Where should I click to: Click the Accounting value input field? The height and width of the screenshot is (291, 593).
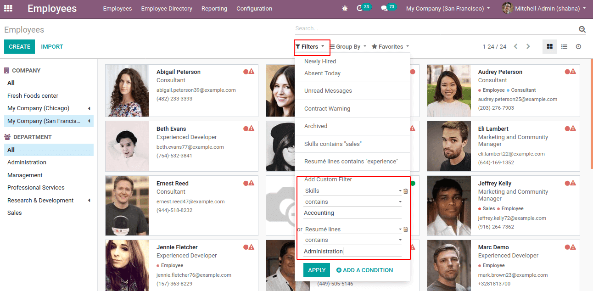click(x=352, y=213)
